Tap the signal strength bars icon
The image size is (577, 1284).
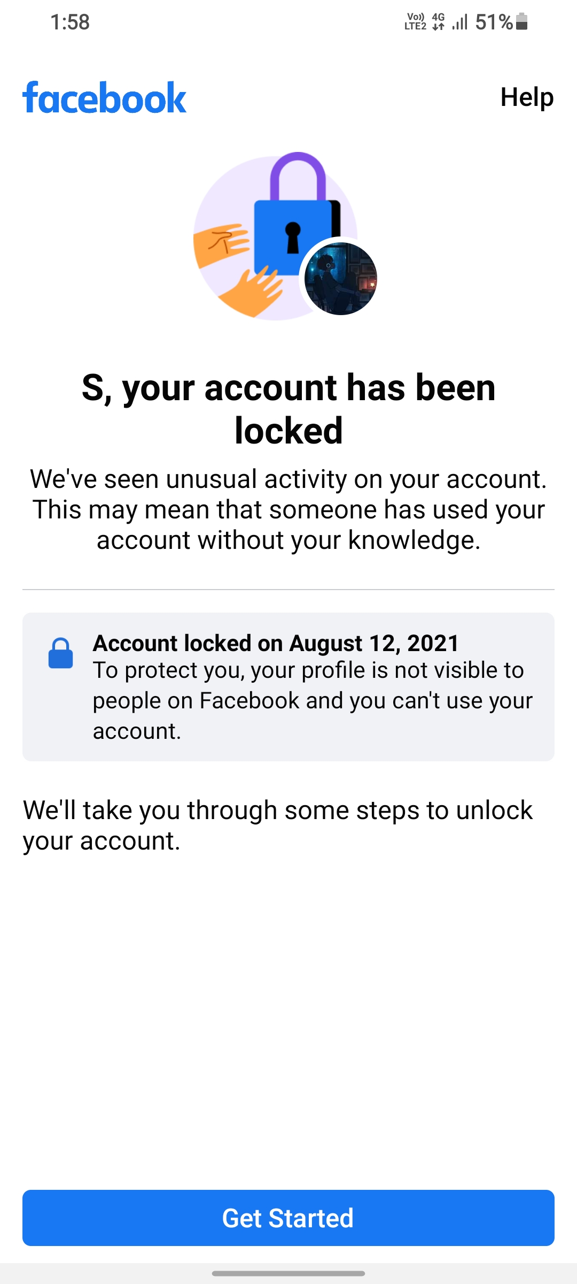pyautogui.click(x=459, y=22)
